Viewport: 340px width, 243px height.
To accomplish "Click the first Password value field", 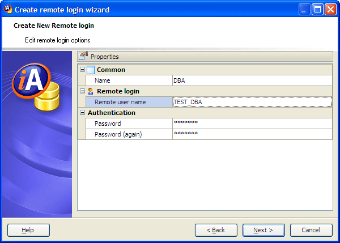I will (x=252, y=123).
